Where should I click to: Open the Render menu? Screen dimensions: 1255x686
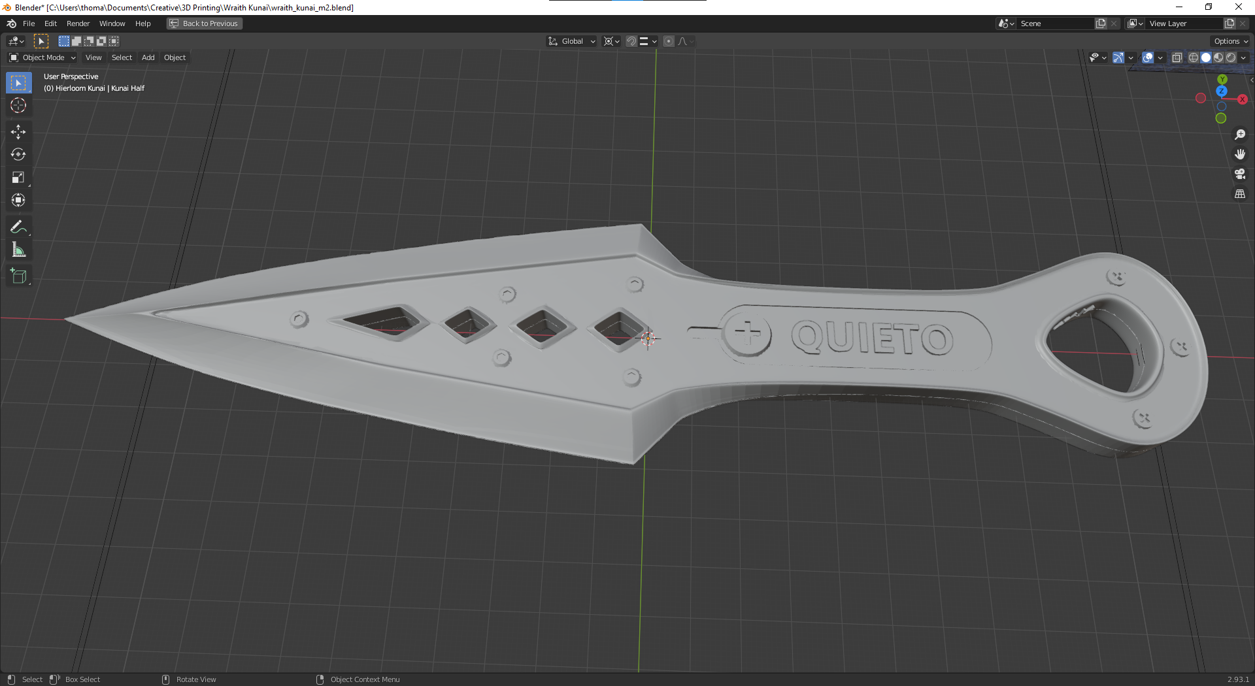(78, 24)
